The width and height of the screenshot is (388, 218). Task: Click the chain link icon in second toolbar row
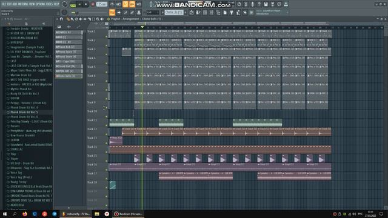click(x=132, y=12)
